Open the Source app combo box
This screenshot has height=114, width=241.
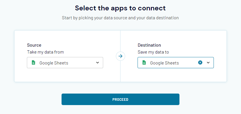coord(65,62)
